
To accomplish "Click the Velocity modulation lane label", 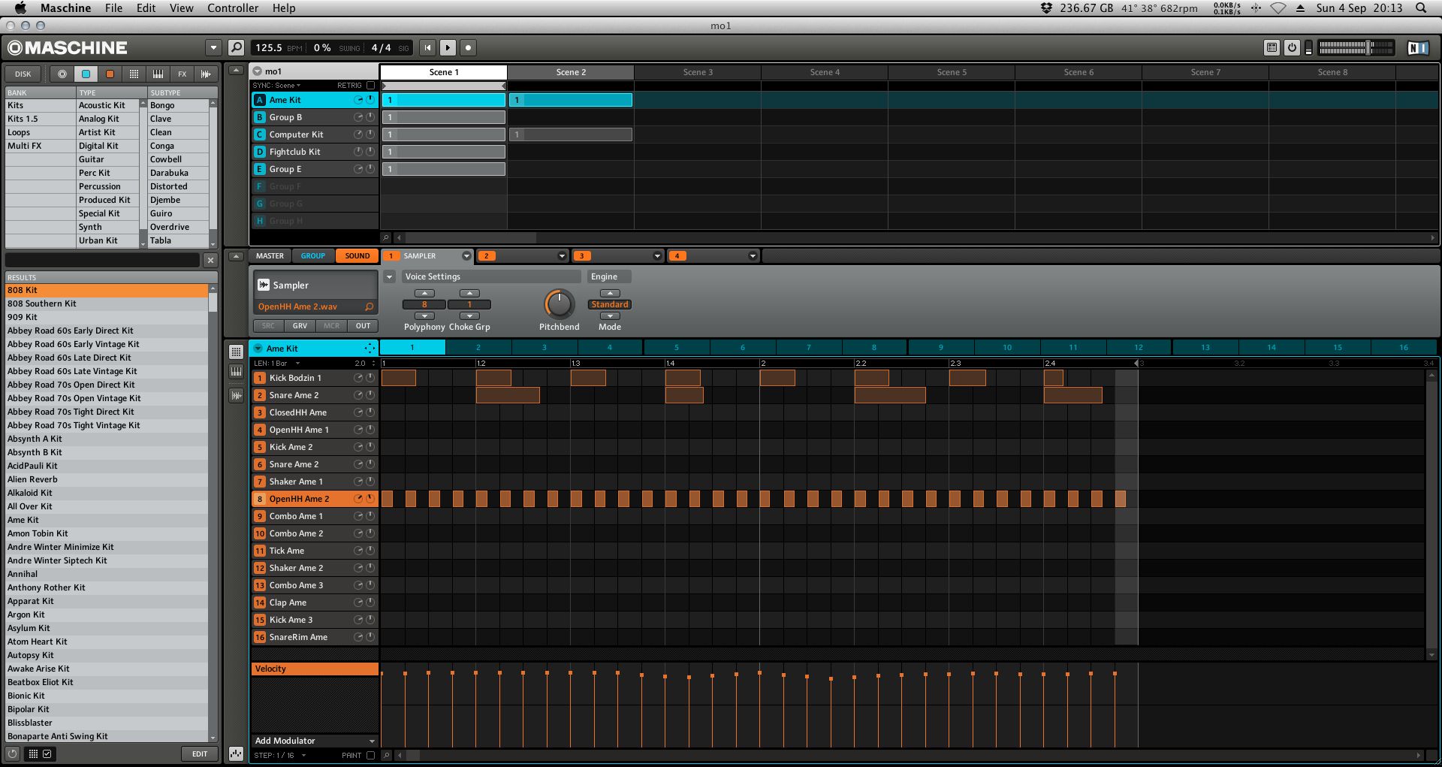I will pos(314,669).
